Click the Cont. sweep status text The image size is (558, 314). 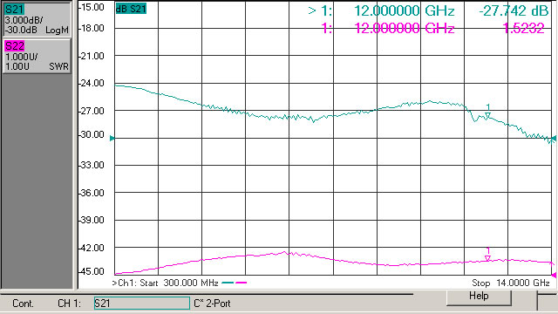click(23, 304)
